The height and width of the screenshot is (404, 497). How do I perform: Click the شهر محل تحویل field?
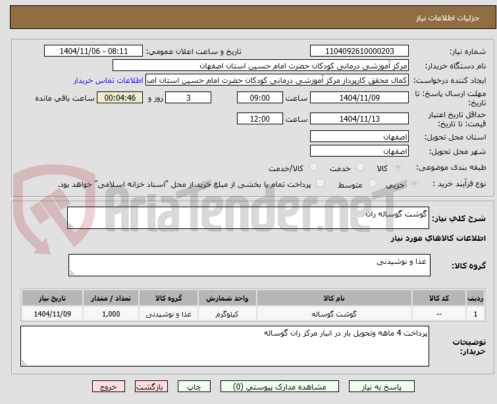tap(359, 151)
